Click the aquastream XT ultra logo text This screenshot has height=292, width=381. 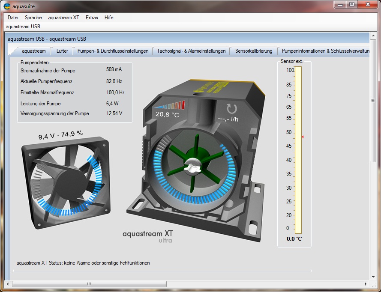point(148,236)
